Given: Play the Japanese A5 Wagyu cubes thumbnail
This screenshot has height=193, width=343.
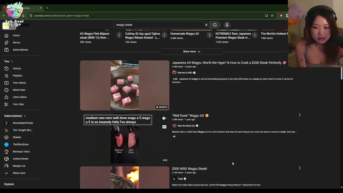Looking at the screenshot, I should click(125, 85).
